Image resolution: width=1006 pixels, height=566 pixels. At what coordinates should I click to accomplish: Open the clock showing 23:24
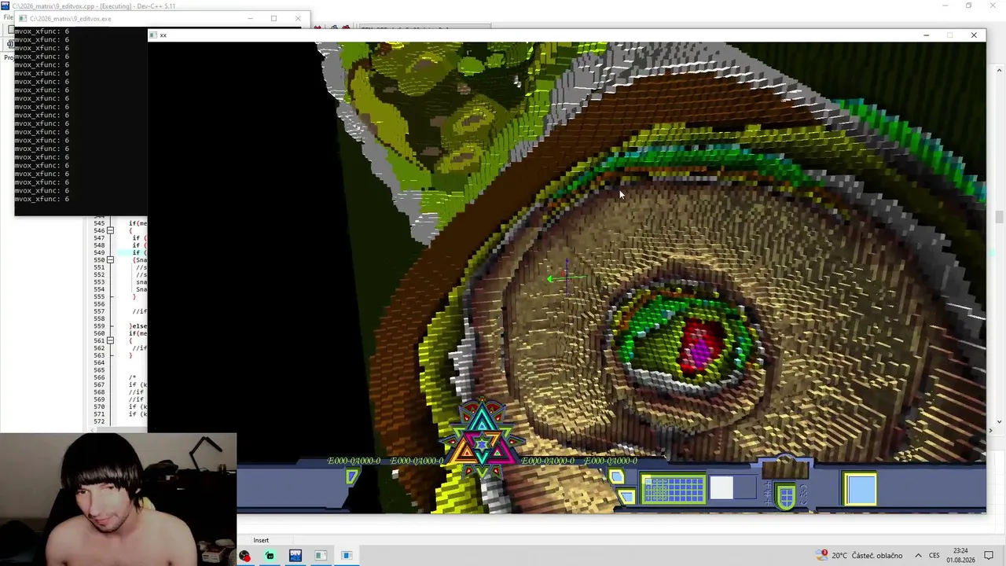[960, 556]
